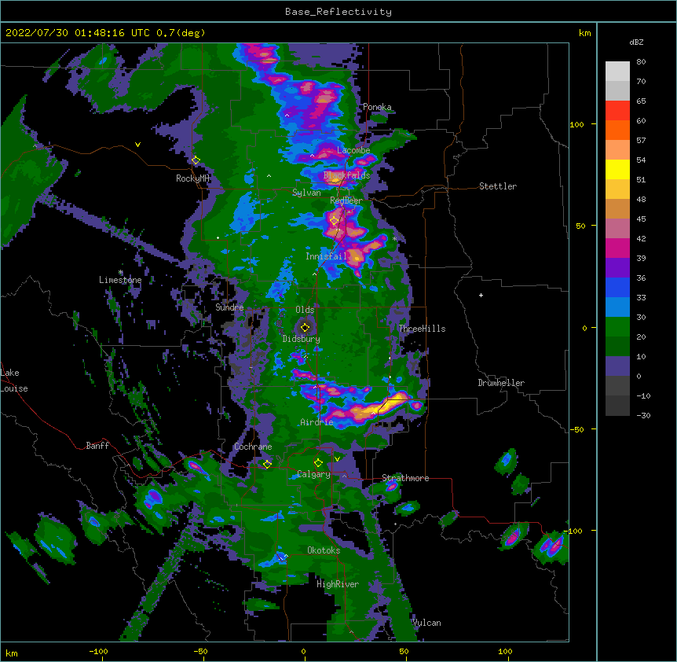The image size is (677, 662).
Task: Click the Blackfalds city label
Action: [346, 175]
